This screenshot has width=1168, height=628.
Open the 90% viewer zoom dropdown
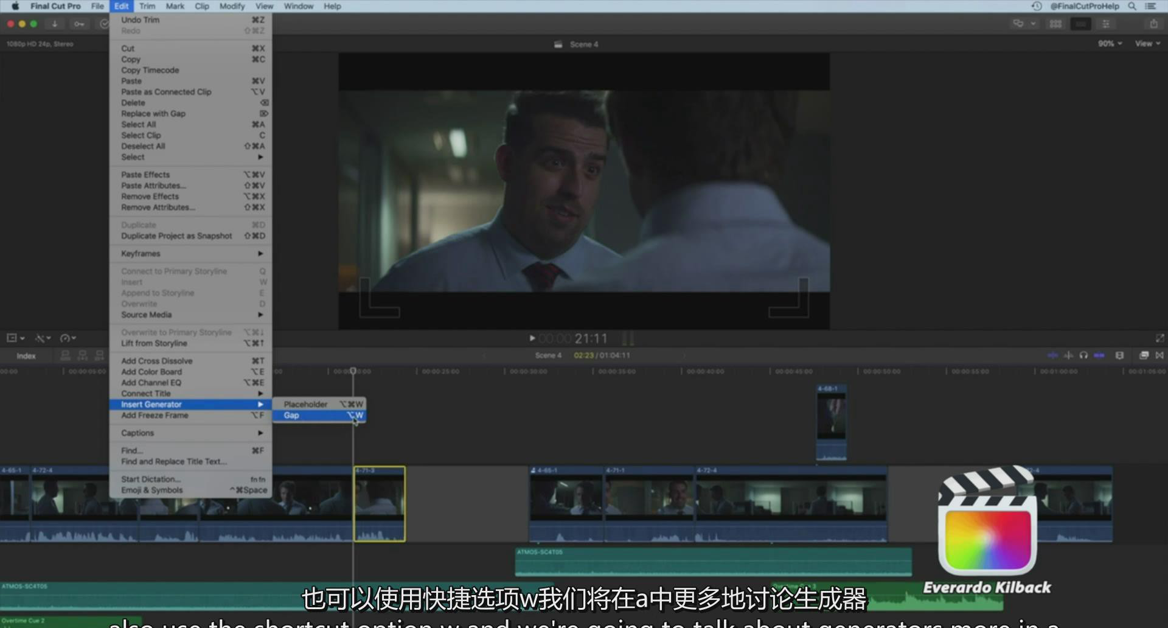coord(1110,44)
